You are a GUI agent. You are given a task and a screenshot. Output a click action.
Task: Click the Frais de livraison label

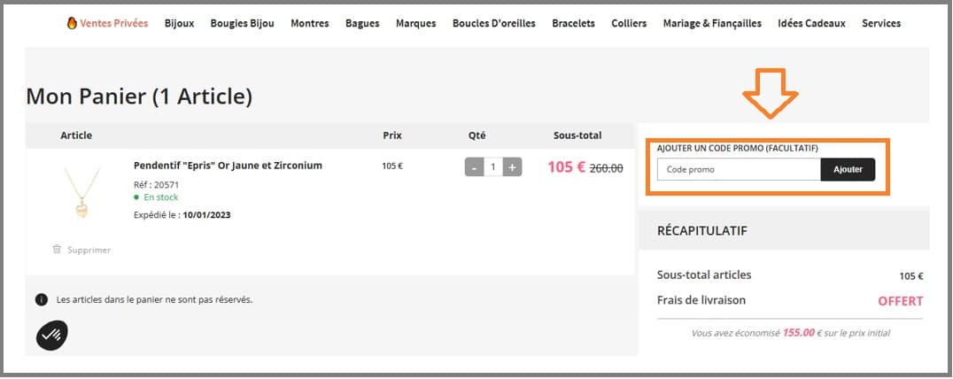coord(701,300)
